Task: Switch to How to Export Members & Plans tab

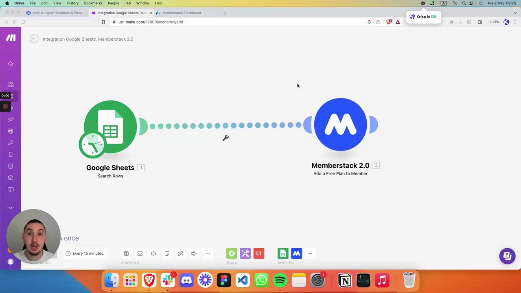Action: (x=56, y=13)
